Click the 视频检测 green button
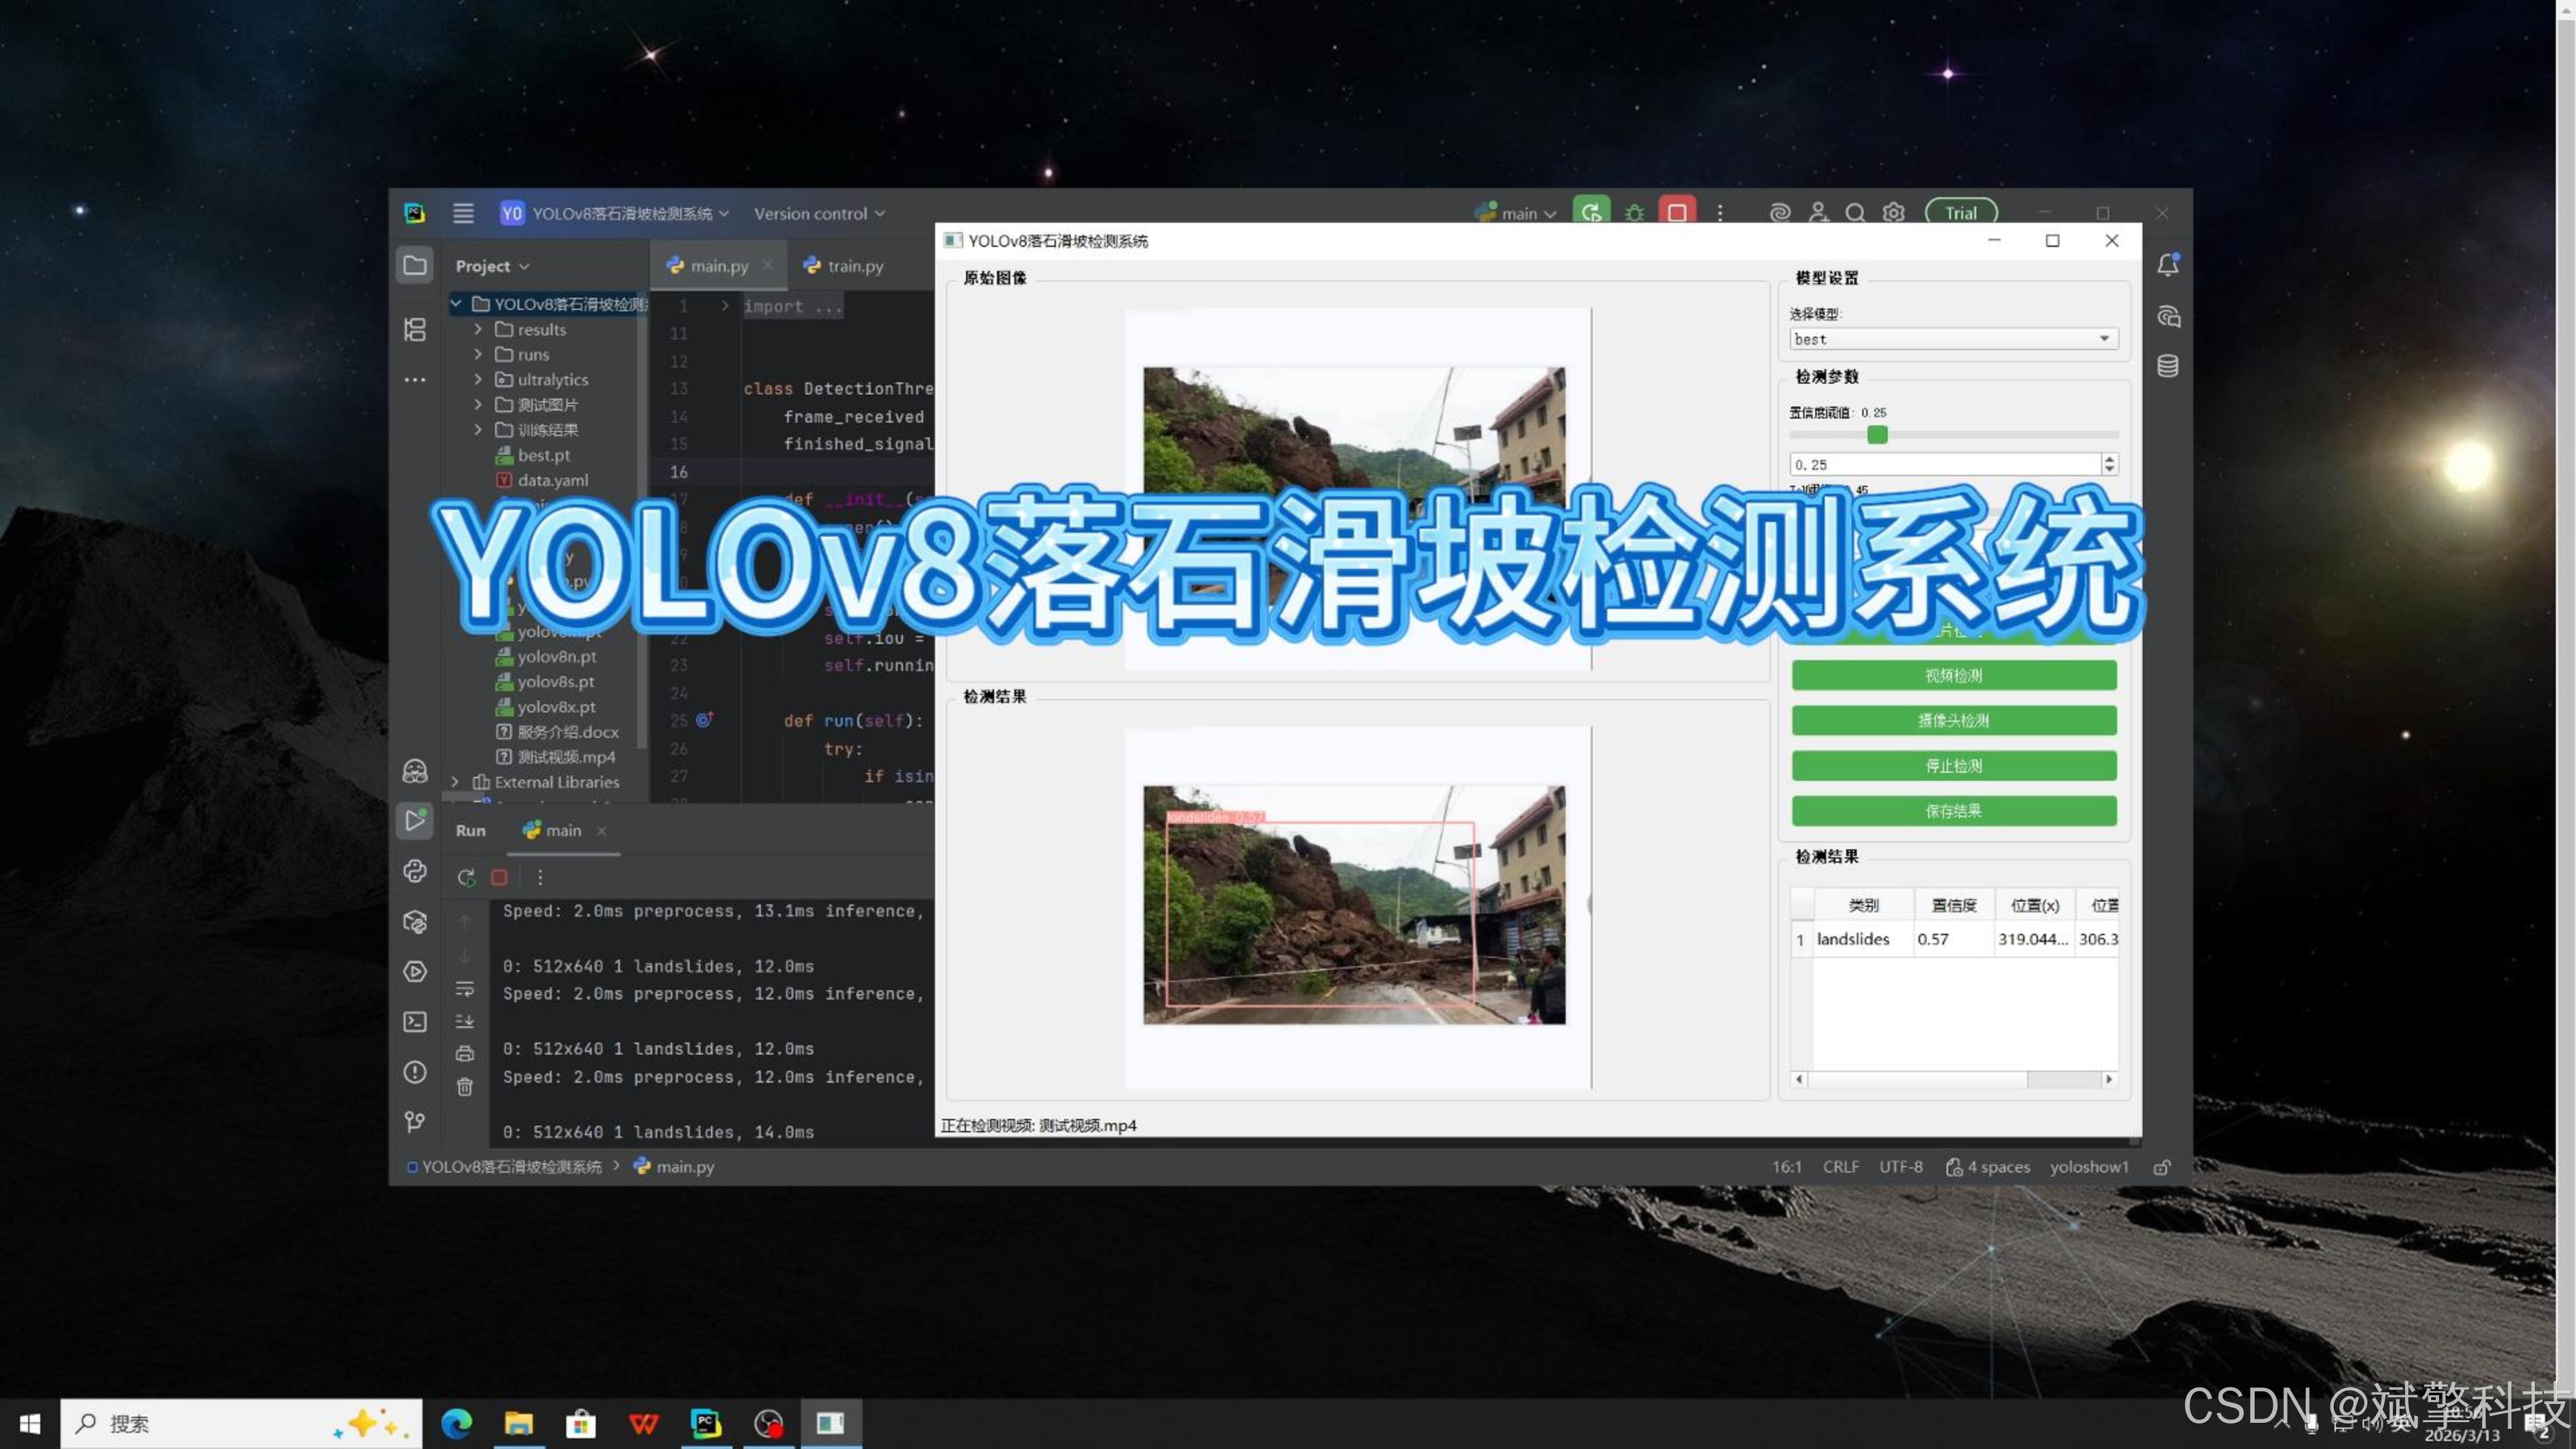This screenshot has width=2576, height=1449. click(1953, 675)
